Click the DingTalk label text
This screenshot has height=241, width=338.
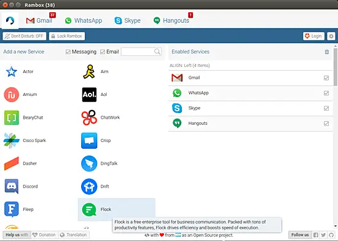click(109, 164)
